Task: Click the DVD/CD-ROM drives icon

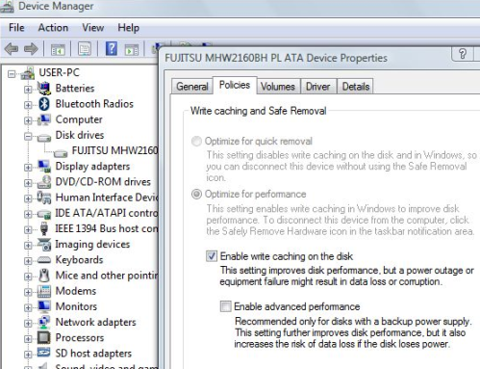Action: [x=44, y=182]
